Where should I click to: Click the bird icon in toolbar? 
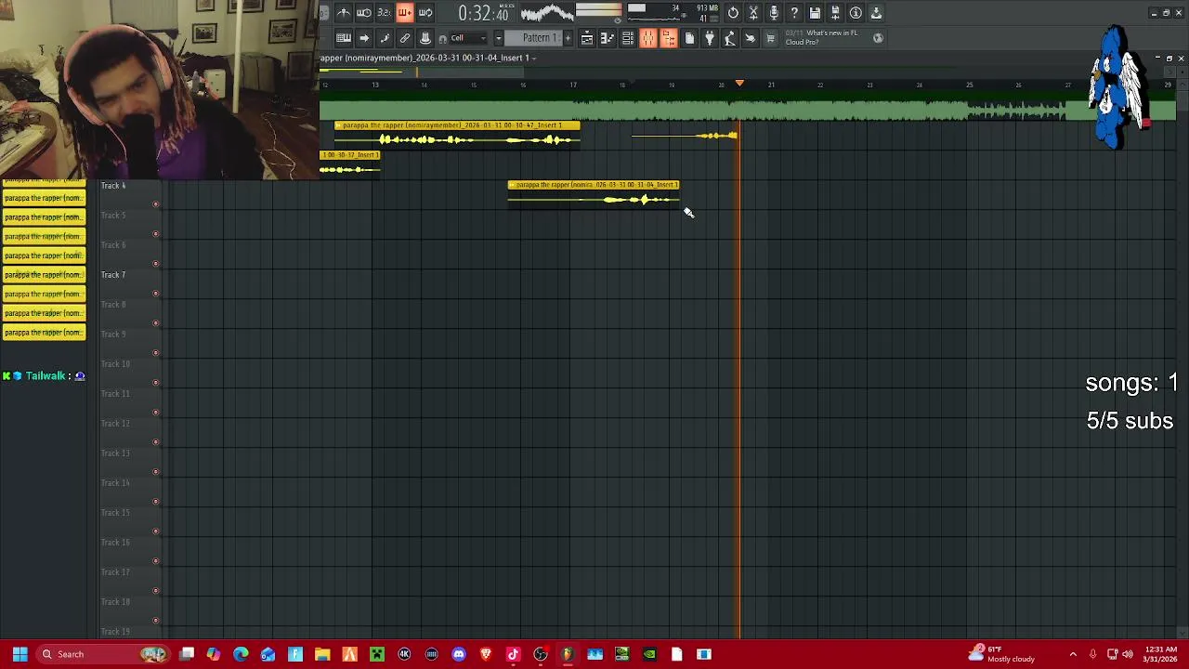coord(751,38)
